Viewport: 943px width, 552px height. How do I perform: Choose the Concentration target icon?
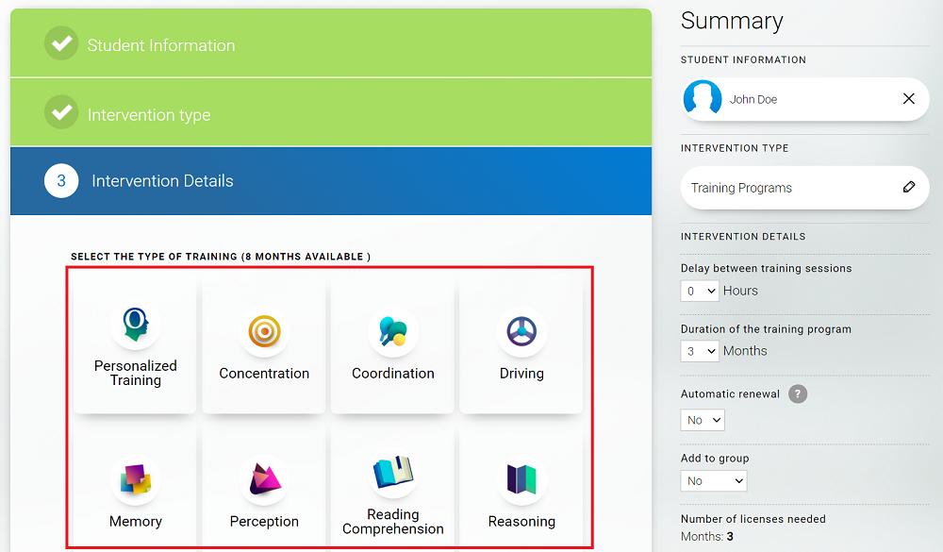click(264, 331)
